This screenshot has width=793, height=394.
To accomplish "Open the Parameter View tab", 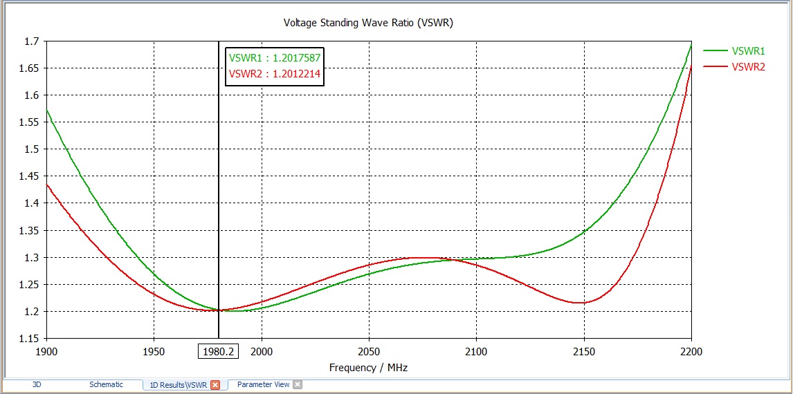I will coord(264,384).
